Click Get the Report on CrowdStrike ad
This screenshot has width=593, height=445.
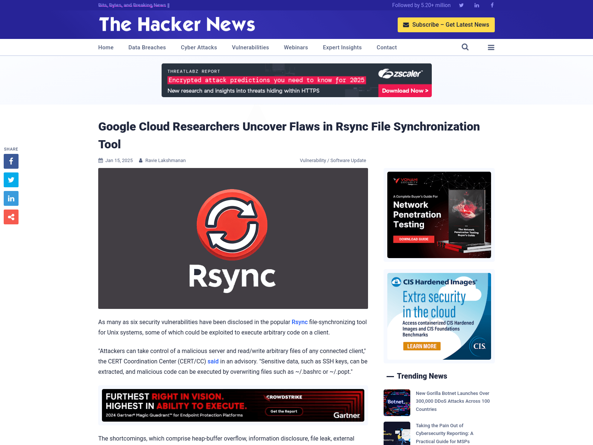pos(284,411)
